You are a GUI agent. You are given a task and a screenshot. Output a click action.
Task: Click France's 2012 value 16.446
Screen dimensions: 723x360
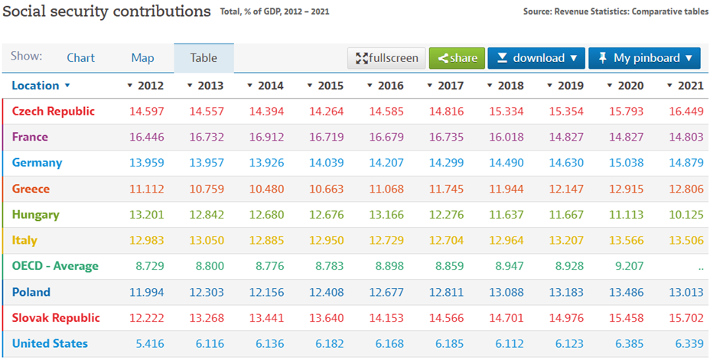coord(146,138)
